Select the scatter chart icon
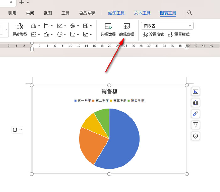Screen dimensions: 220x192 tap(73, 34)
